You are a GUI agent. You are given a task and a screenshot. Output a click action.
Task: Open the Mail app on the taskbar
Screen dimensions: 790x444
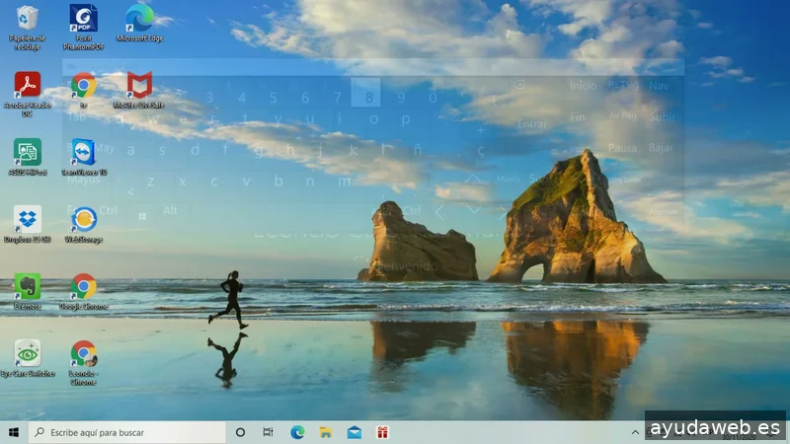tap(355, 432)
